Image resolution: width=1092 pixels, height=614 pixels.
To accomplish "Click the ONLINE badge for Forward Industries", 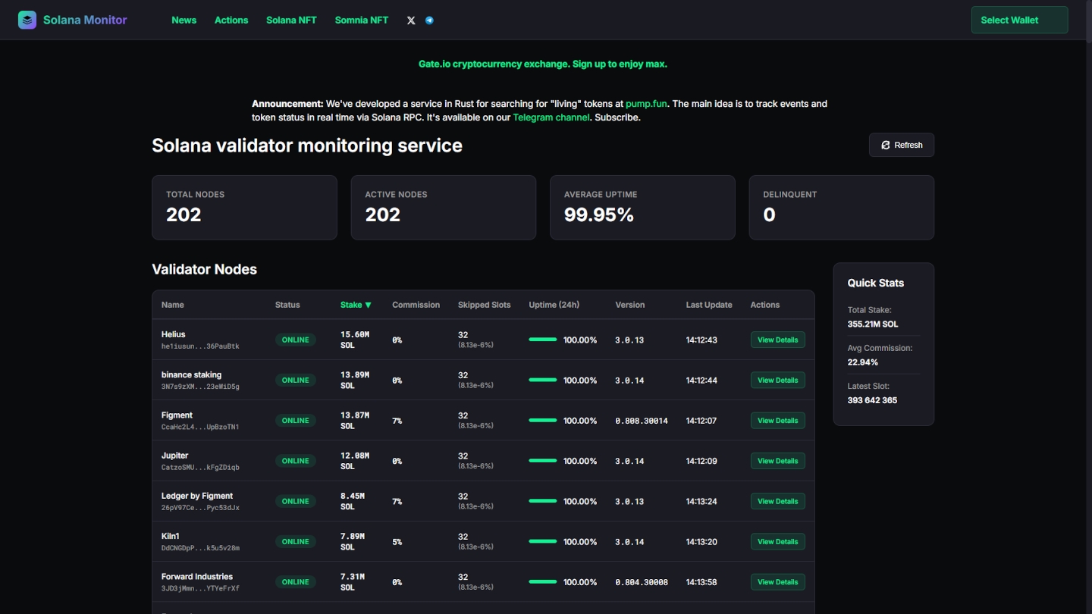I will tap(296, 582).
